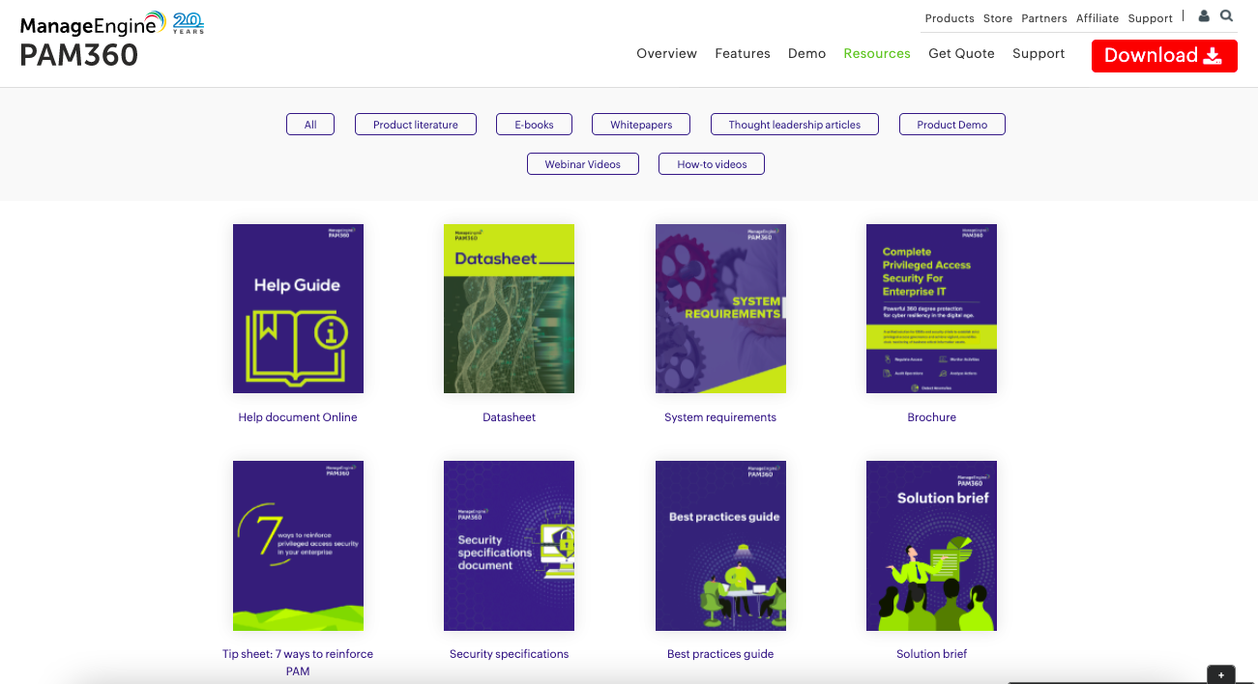1258x684 pixels.
Task: Open Security specifications document thumbnail
Action: [509, 546]
